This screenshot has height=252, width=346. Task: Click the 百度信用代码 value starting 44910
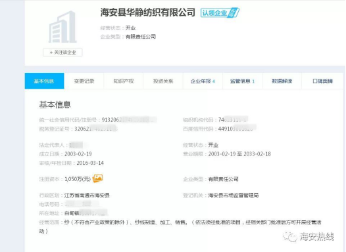(x=237, y=129)
